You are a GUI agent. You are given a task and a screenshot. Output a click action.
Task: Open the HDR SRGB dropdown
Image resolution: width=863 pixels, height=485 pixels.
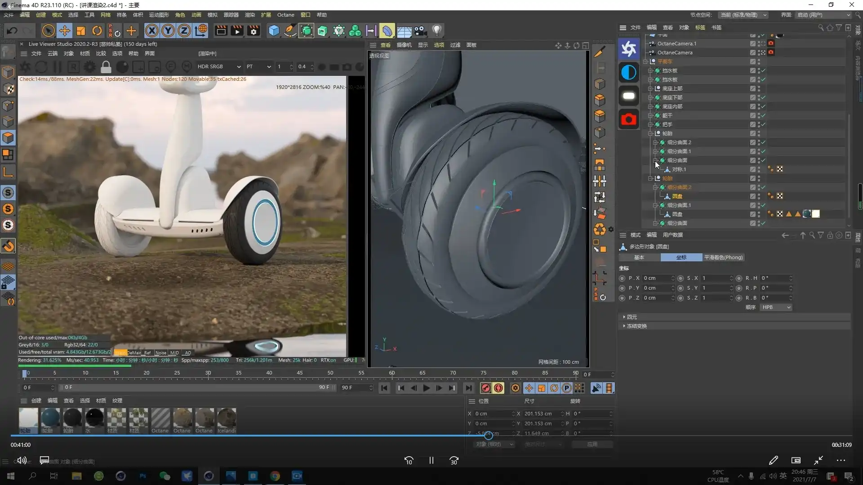pos(219,66)
